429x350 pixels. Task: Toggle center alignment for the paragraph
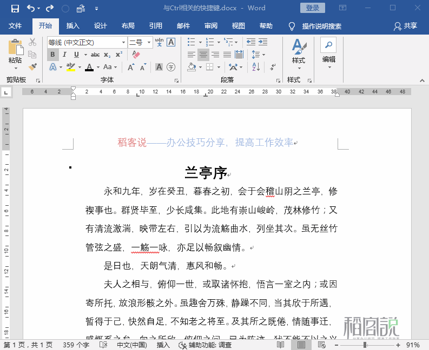203,55
